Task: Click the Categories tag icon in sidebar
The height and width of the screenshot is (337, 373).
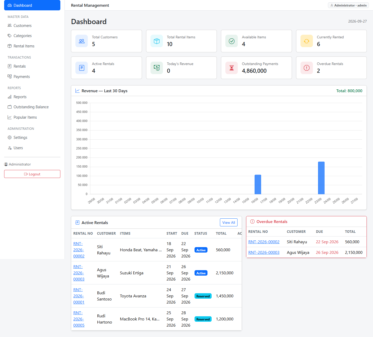Action: coord(10,36)
